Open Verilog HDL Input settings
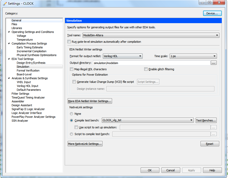Screen dimensions: 228x178 pos(28,86)
